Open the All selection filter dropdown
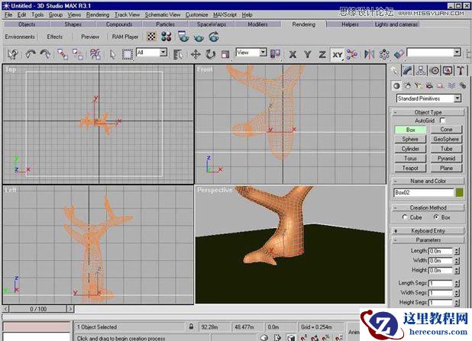 pyautogui.click(x=163, y=53)
